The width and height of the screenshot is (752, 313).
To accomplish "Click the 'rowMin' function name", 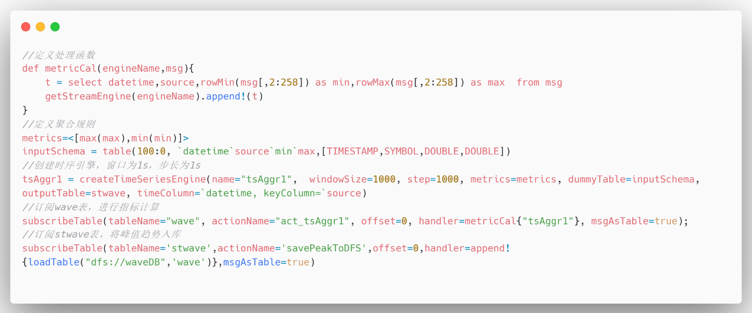I will pos(217,83).
